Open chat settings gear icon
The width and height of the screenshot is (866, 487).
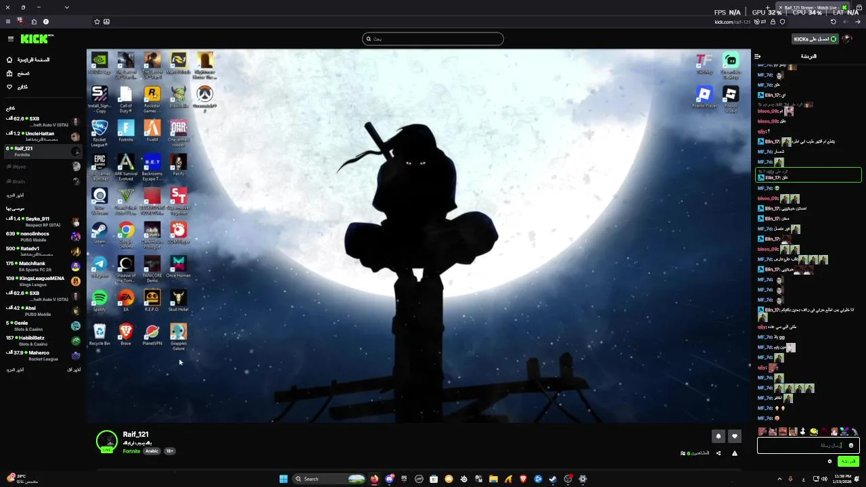(829, 461)
